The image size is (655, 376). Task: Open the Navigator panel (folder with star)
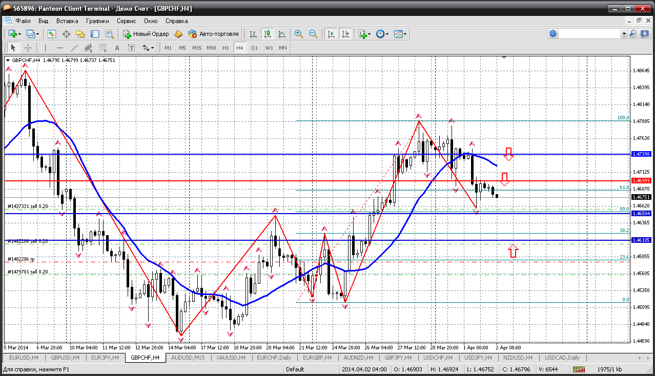pos(80,34)
